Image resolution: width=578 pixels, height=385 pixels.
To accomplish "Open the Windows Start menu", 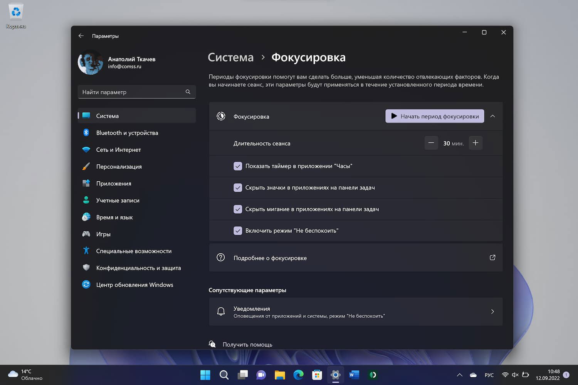I will (x=205, y=375).
